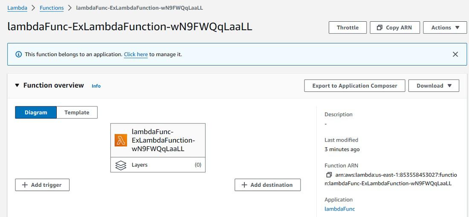This screenshot has width=469, height=217.
Task: Expand the Download dropdown
Action: [x=434, y=86]
